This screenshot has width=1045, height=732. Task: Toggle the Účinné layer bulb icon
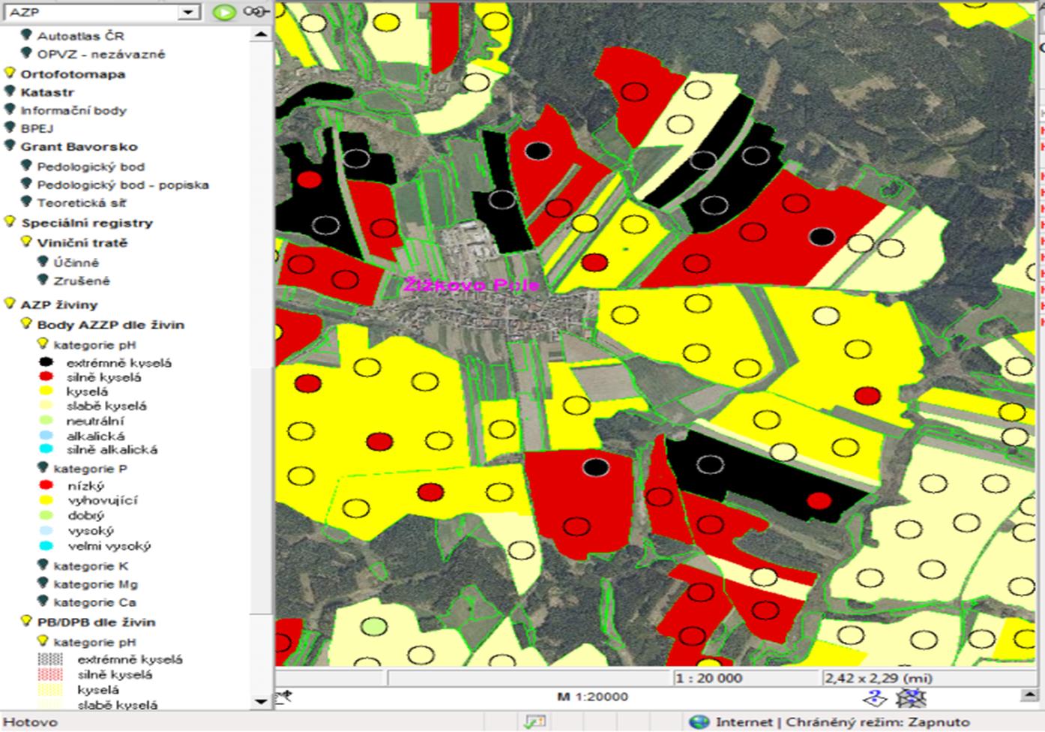[43, 262]
